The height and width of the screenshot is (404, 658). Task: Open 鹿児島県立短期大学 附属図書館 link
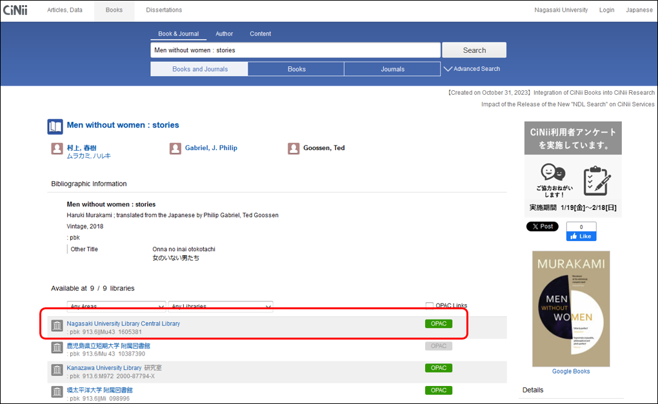108,346
